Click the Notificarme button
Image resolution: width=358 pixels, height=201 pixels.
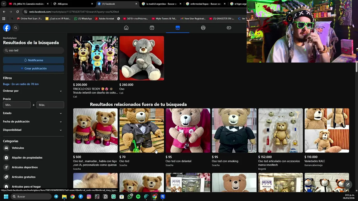coord(34,60)
